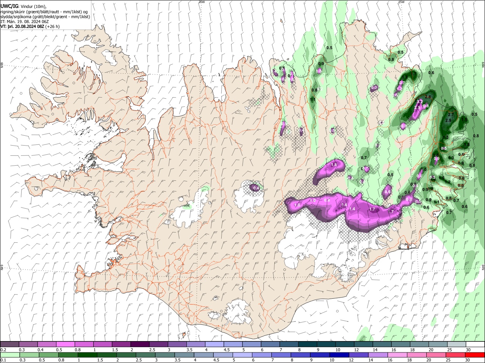Click the 'slydda/snjókoma (grátt/bleikt/grænt' header line
This screenshot has height=363, width=485.
[x=45, y=17]
